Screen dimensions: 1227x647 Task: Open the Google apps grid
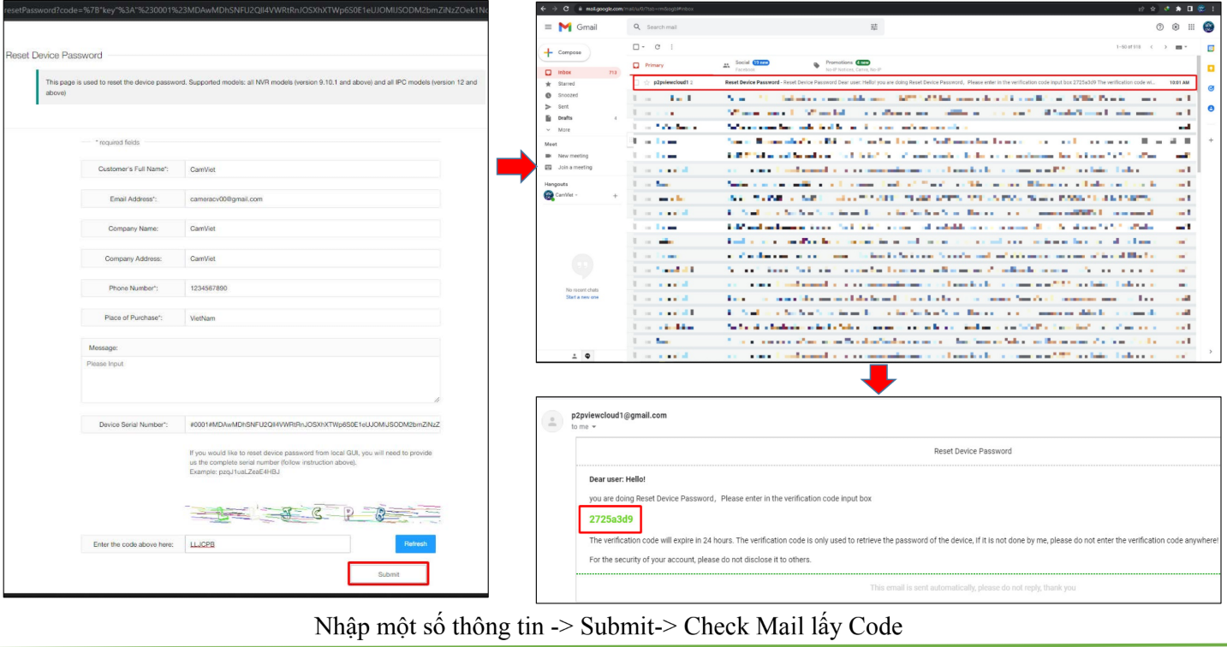(1191, 27)
